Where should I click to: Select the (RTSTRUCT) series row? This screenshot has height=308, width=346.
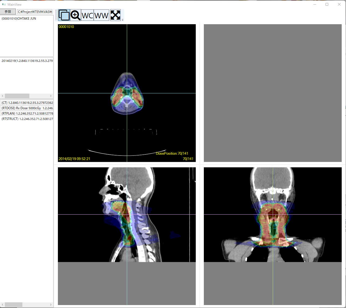coord(27,119)
